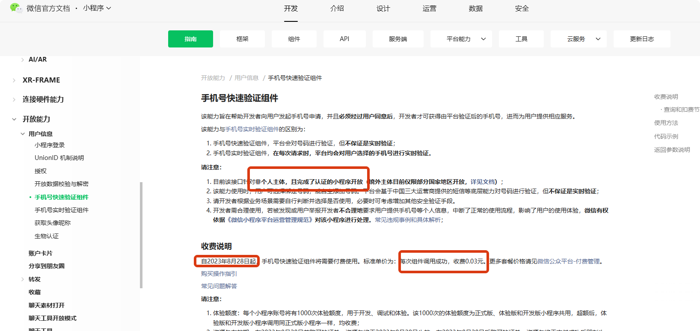The height and width of the screenshot is (331, 700).
Task: Open the API section
Action: 344,39
